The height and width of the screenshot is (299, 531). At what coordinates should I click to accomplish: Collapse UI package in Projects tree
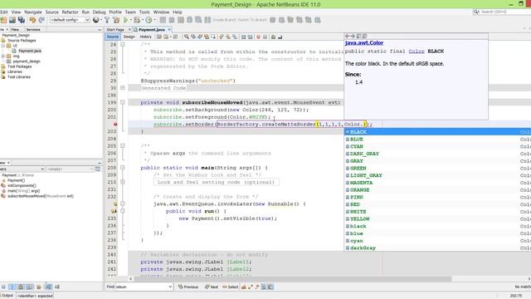coord(3,46)
